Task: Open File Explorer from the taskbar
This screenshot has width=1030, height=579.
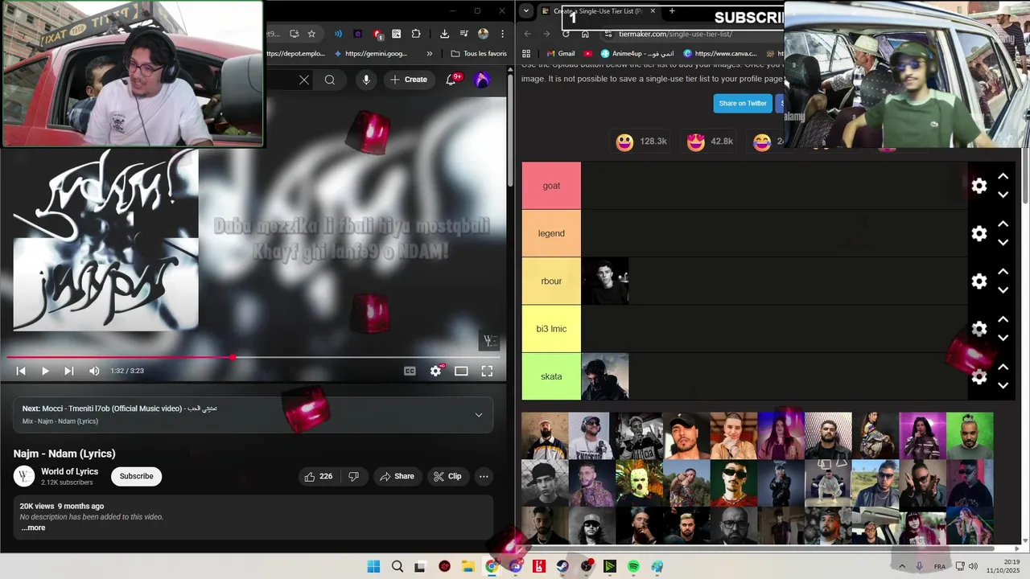Action: point(468,566)
